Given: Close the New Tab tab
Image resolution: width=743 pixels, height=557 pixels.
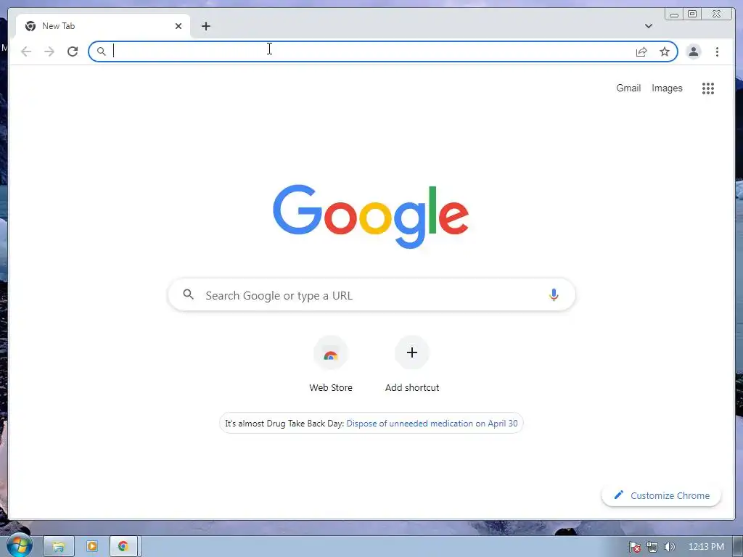Looking at the screenshot, I should [x=178, y=26].
